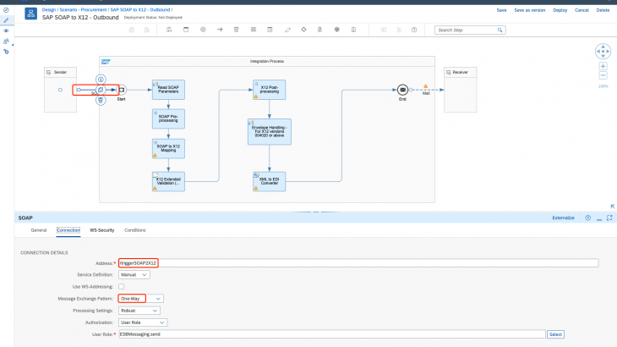
Task: Open the Persistence cube icon in toolbar
Action: (337, 30)
